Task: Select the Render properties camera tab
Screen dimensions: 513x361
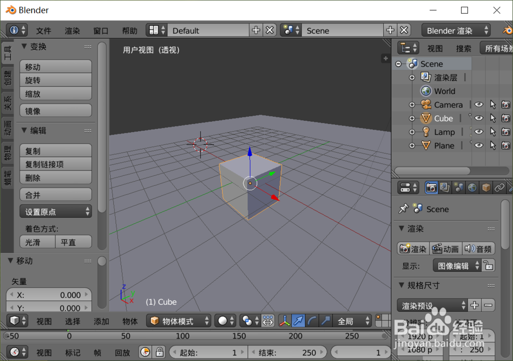Action: click(x=431, y=188)
